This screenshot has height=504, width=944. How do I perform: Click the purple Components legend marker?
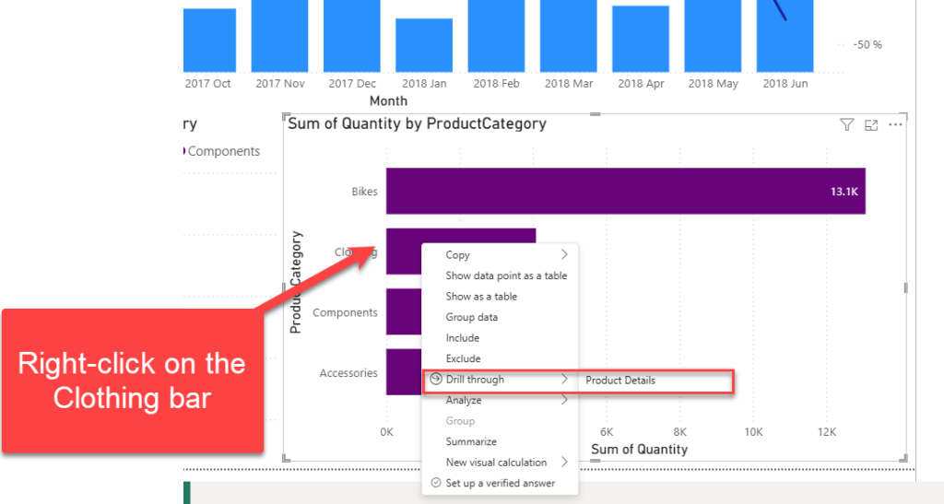tap(183, 151)
